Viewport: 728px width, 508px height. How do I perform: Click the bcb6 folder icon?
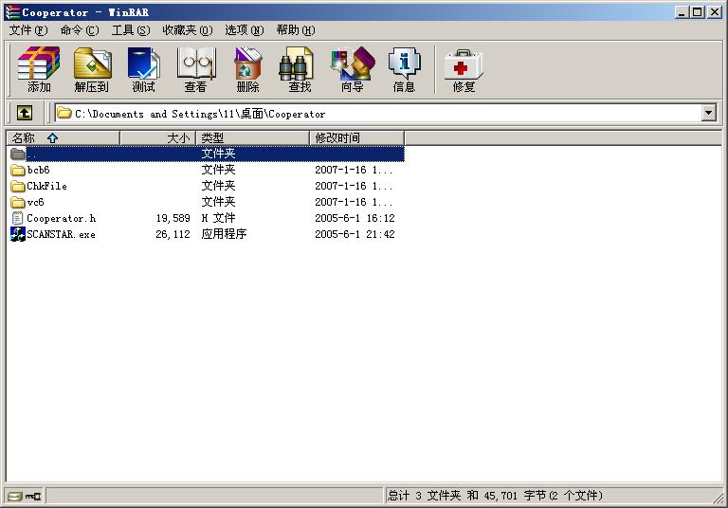pyautogui.click(x=18, y=170)
